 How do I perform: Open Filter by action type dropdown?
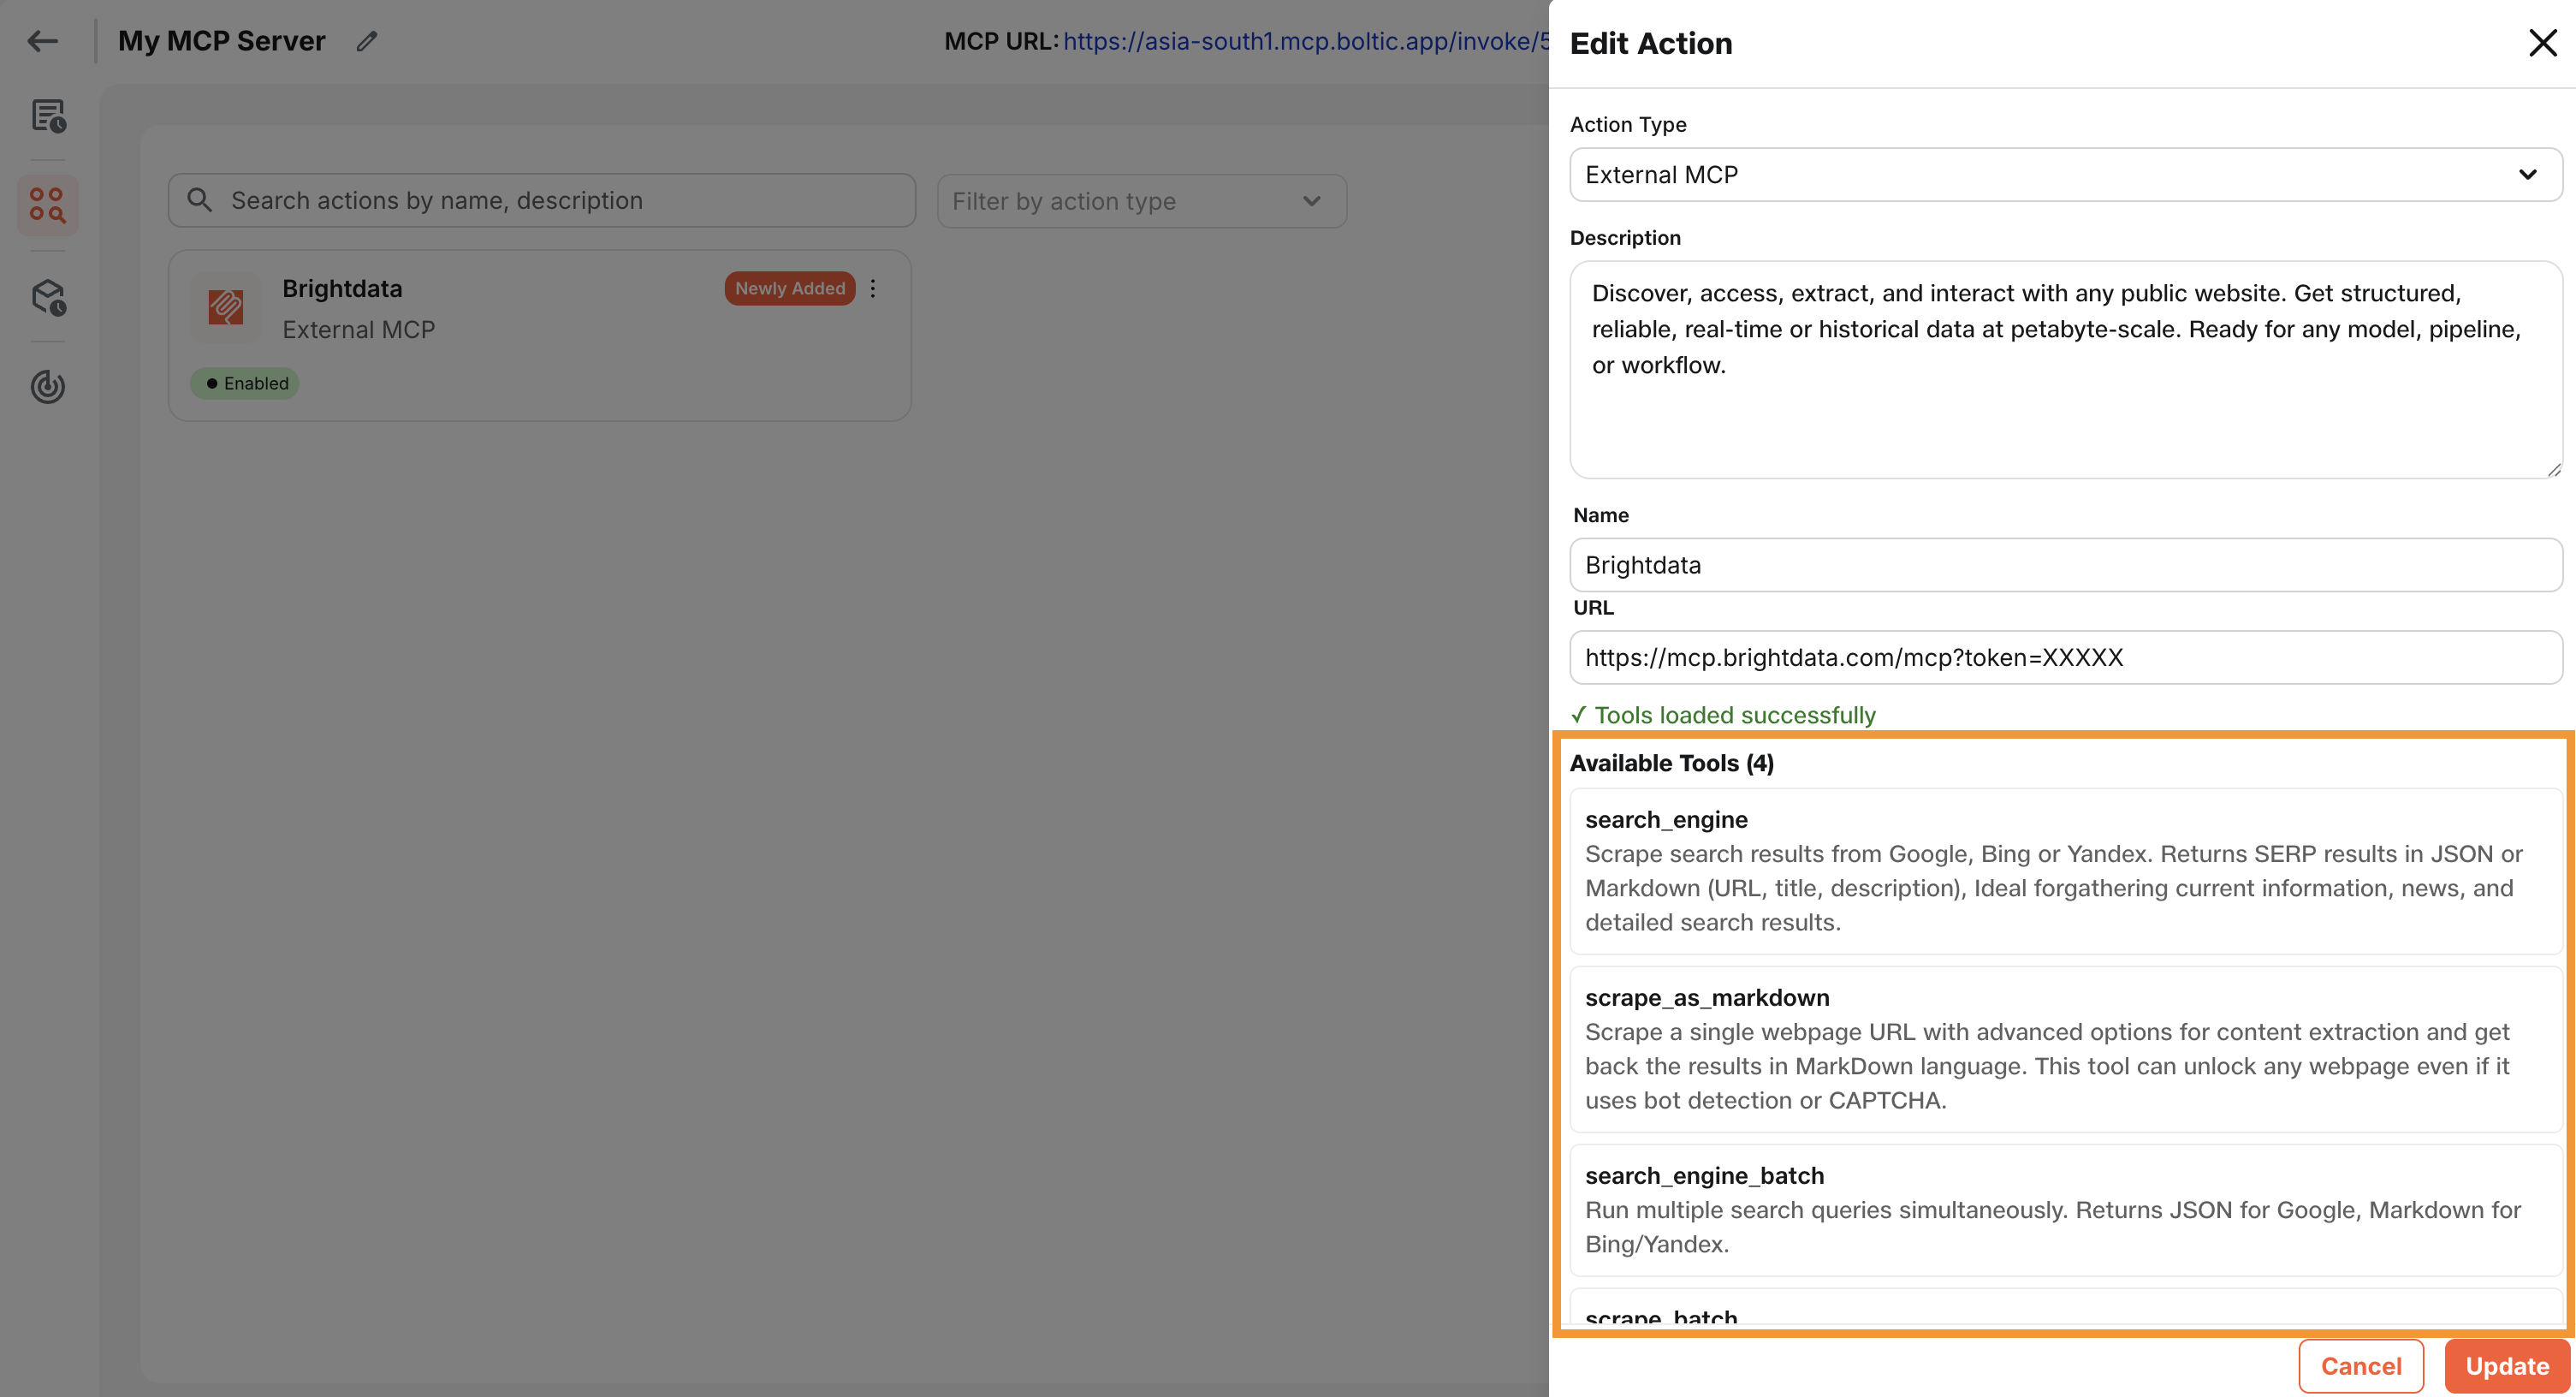tap(1141, 201)
